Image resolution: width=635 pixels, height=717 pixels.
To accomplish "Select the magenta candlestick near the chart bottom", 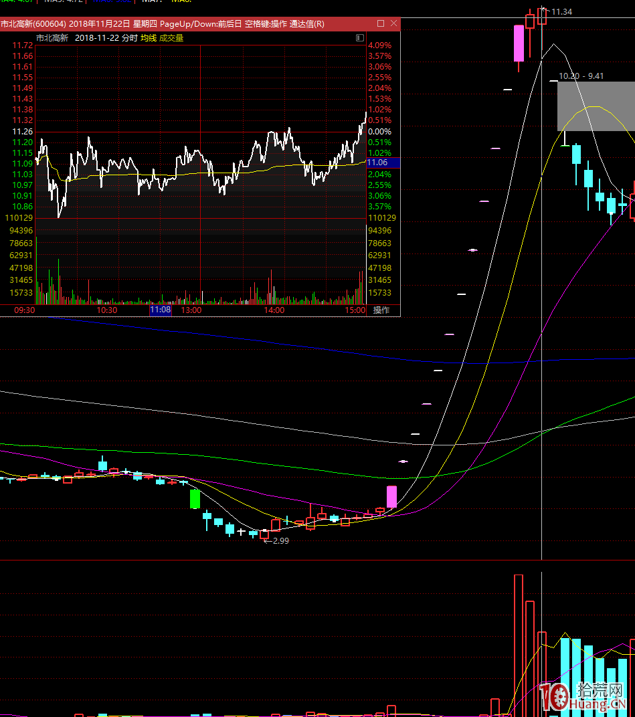I will point(391,497).
